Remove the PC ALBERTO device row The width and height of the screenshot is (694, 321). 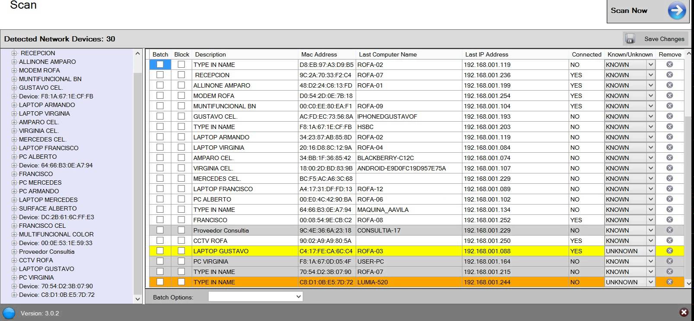point(669,199)
